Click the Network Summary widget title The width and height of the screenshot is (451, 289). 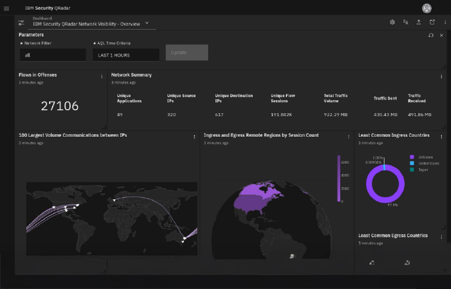[131, 75]
